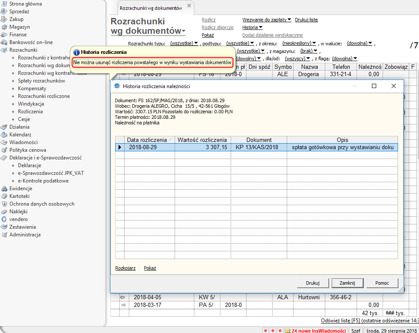The height and width of the screenshot is (333, 419).
Task: Open Bankowość on-line module icon
Action: pos(4,42)
